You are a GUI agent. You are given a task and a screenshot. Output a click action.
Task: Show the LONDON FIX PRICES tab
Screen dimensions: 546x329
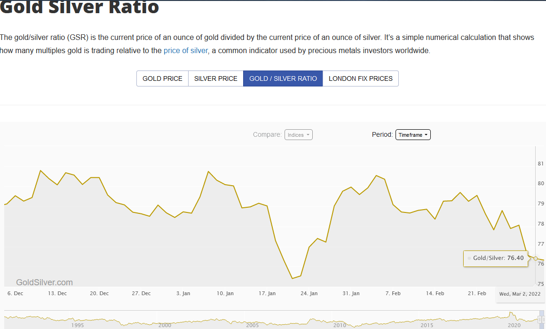click(360, 78)
